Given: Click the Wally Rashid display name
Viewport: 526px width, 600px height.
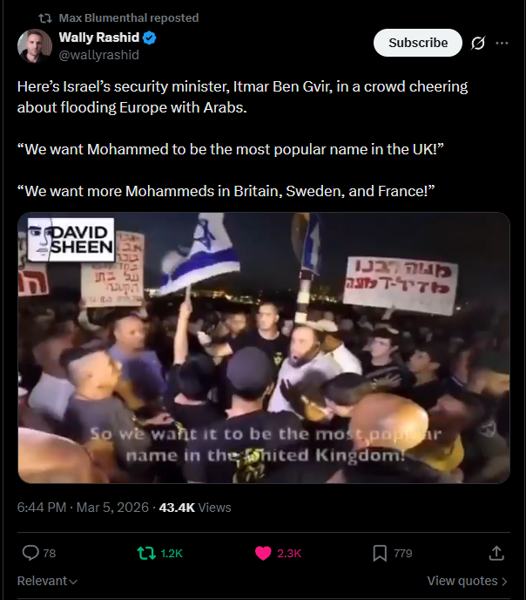Looking at the screenshot, I should 99,37.
